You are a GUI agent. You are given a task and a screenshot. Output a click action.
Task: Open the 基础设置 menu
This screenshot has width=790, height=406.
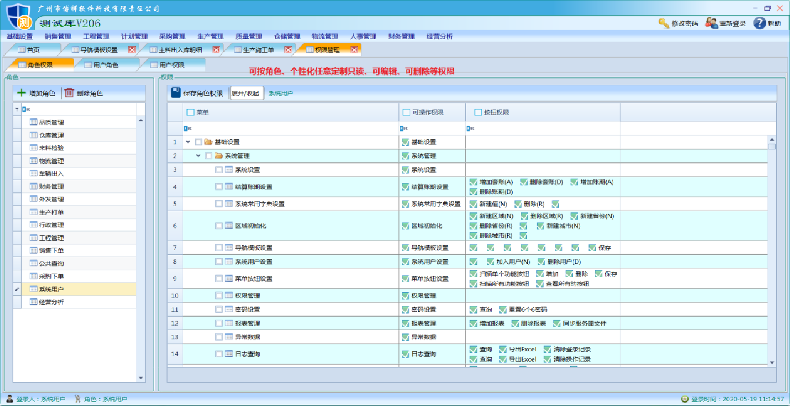[20, 36]
